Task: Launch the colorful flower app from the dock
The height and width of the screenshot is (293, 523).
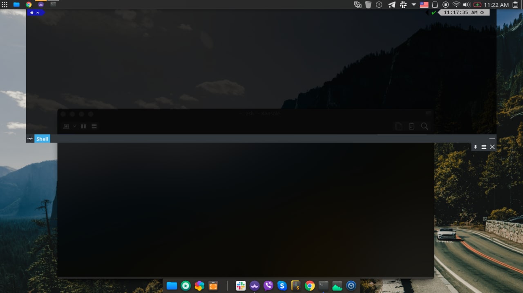Action: pos(199,286)
